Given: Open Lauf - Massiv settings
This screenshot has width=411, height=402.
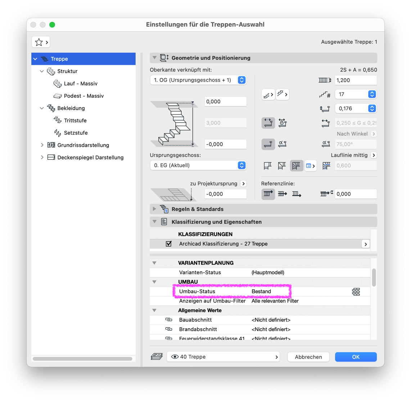Looking at the screenshot, I should 81,83.
